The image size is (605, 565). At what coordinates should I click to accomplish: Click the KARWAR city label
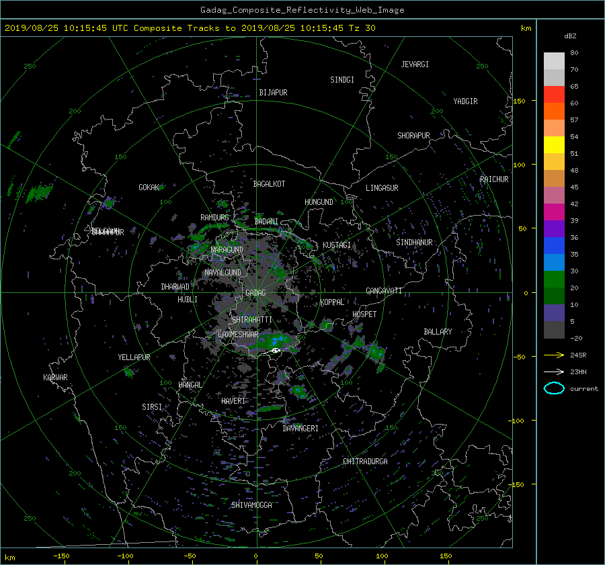(55, 378)
